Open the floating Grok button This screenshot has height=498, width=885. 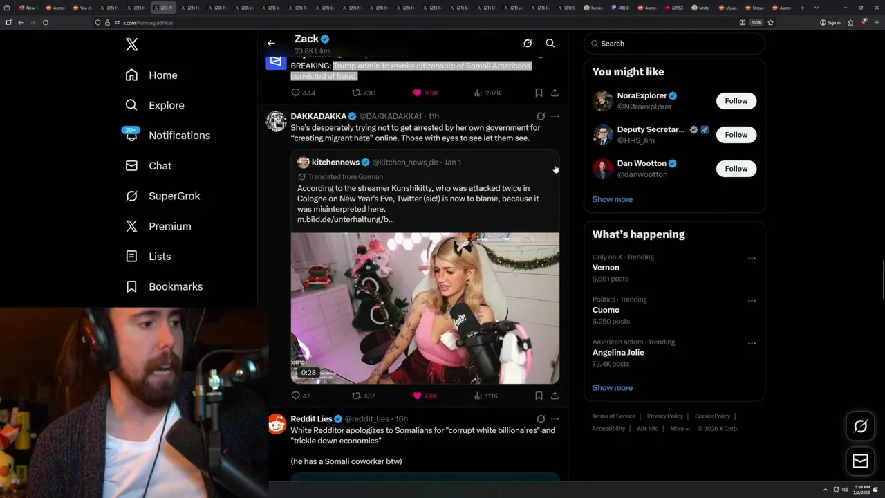click(860, 427)
